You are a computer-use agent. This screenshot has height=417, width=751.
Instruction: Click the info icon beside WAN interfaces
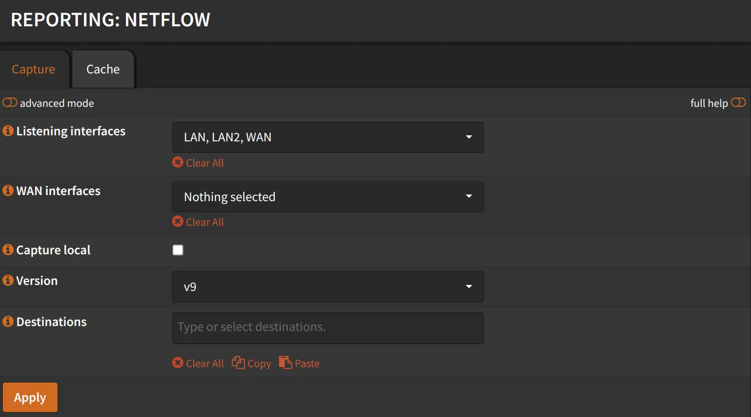(x=7, y=191)
